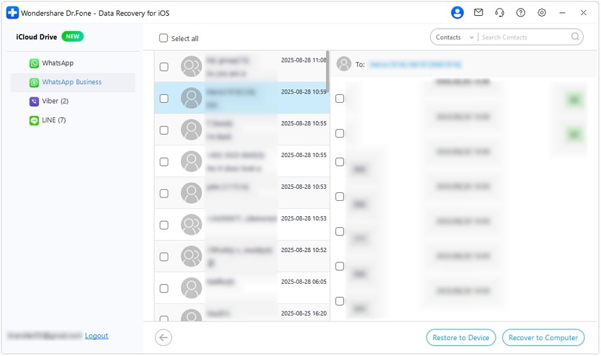601x356 pixels.
Task: Click the Viber app icon
Action: coord(34,101)
